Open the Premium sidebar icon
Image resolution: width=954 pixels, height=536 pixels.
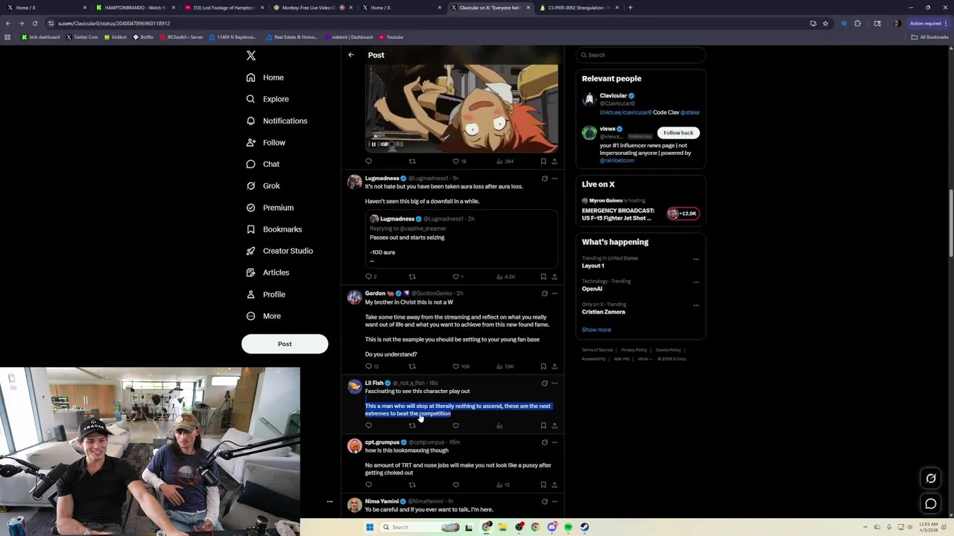tap(250, 208)
